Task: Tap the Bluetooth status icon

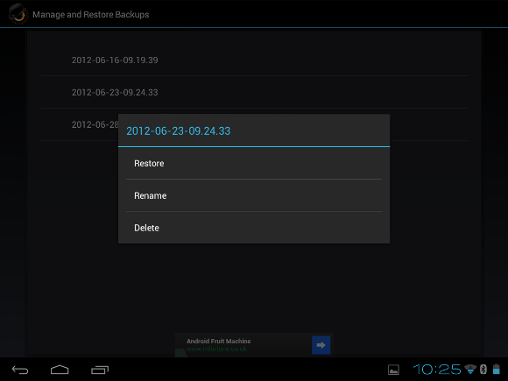Action: [x=483, y=369]
